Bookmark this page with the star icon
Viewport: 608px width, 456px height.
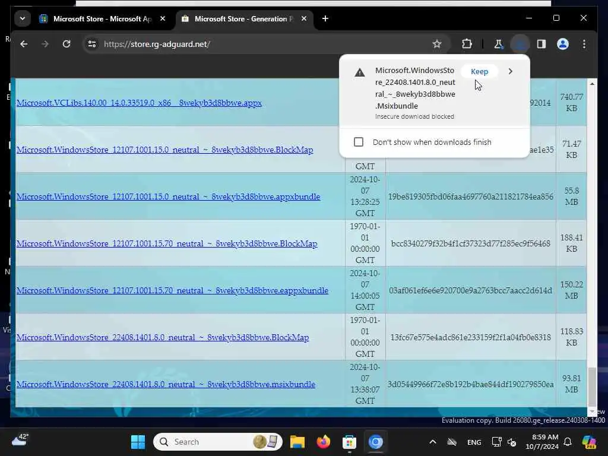(437, 44)
